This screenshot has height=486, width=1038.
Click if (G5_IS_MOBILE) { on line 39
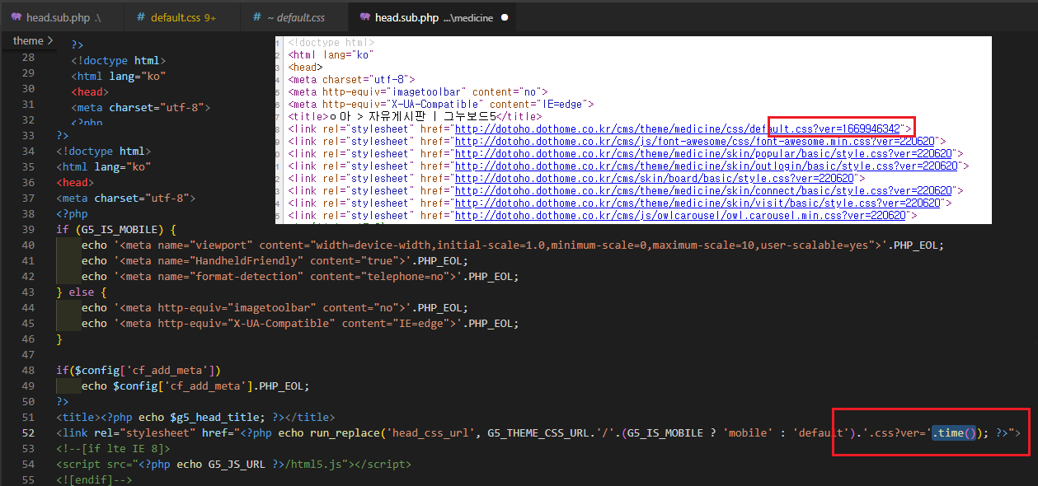pyautogui.click(x=116, y=230)
